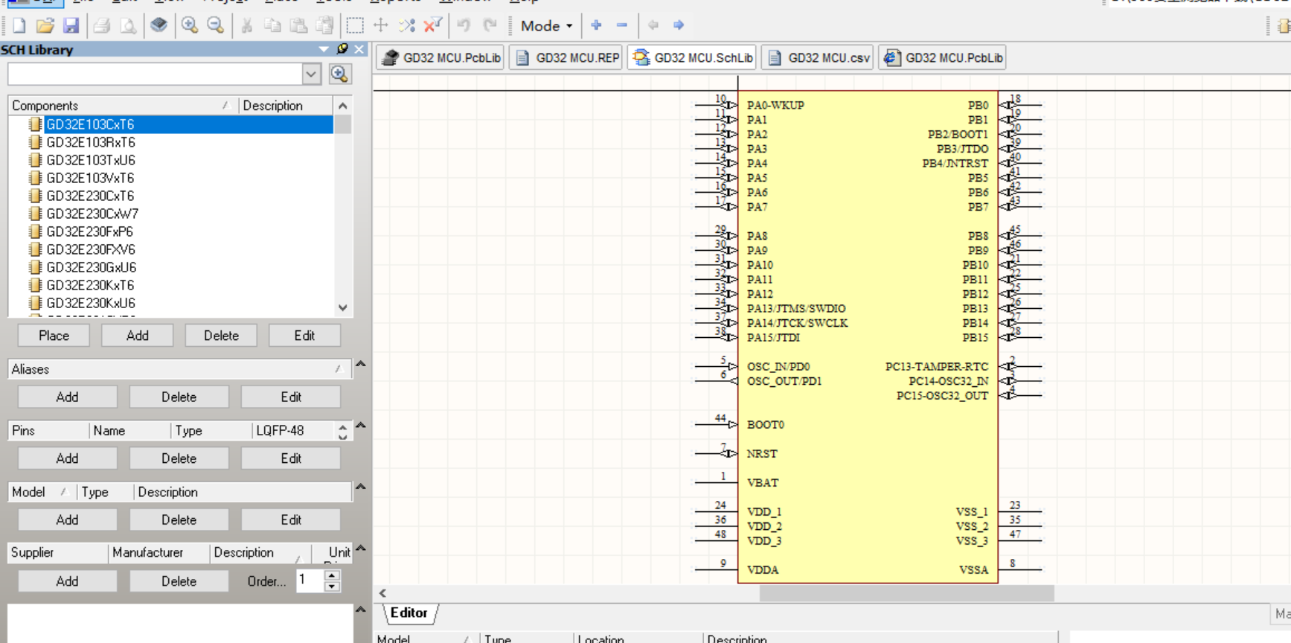Open Print Preview from the toolbar
The image size is (1291, 643).
coord(128,25)
